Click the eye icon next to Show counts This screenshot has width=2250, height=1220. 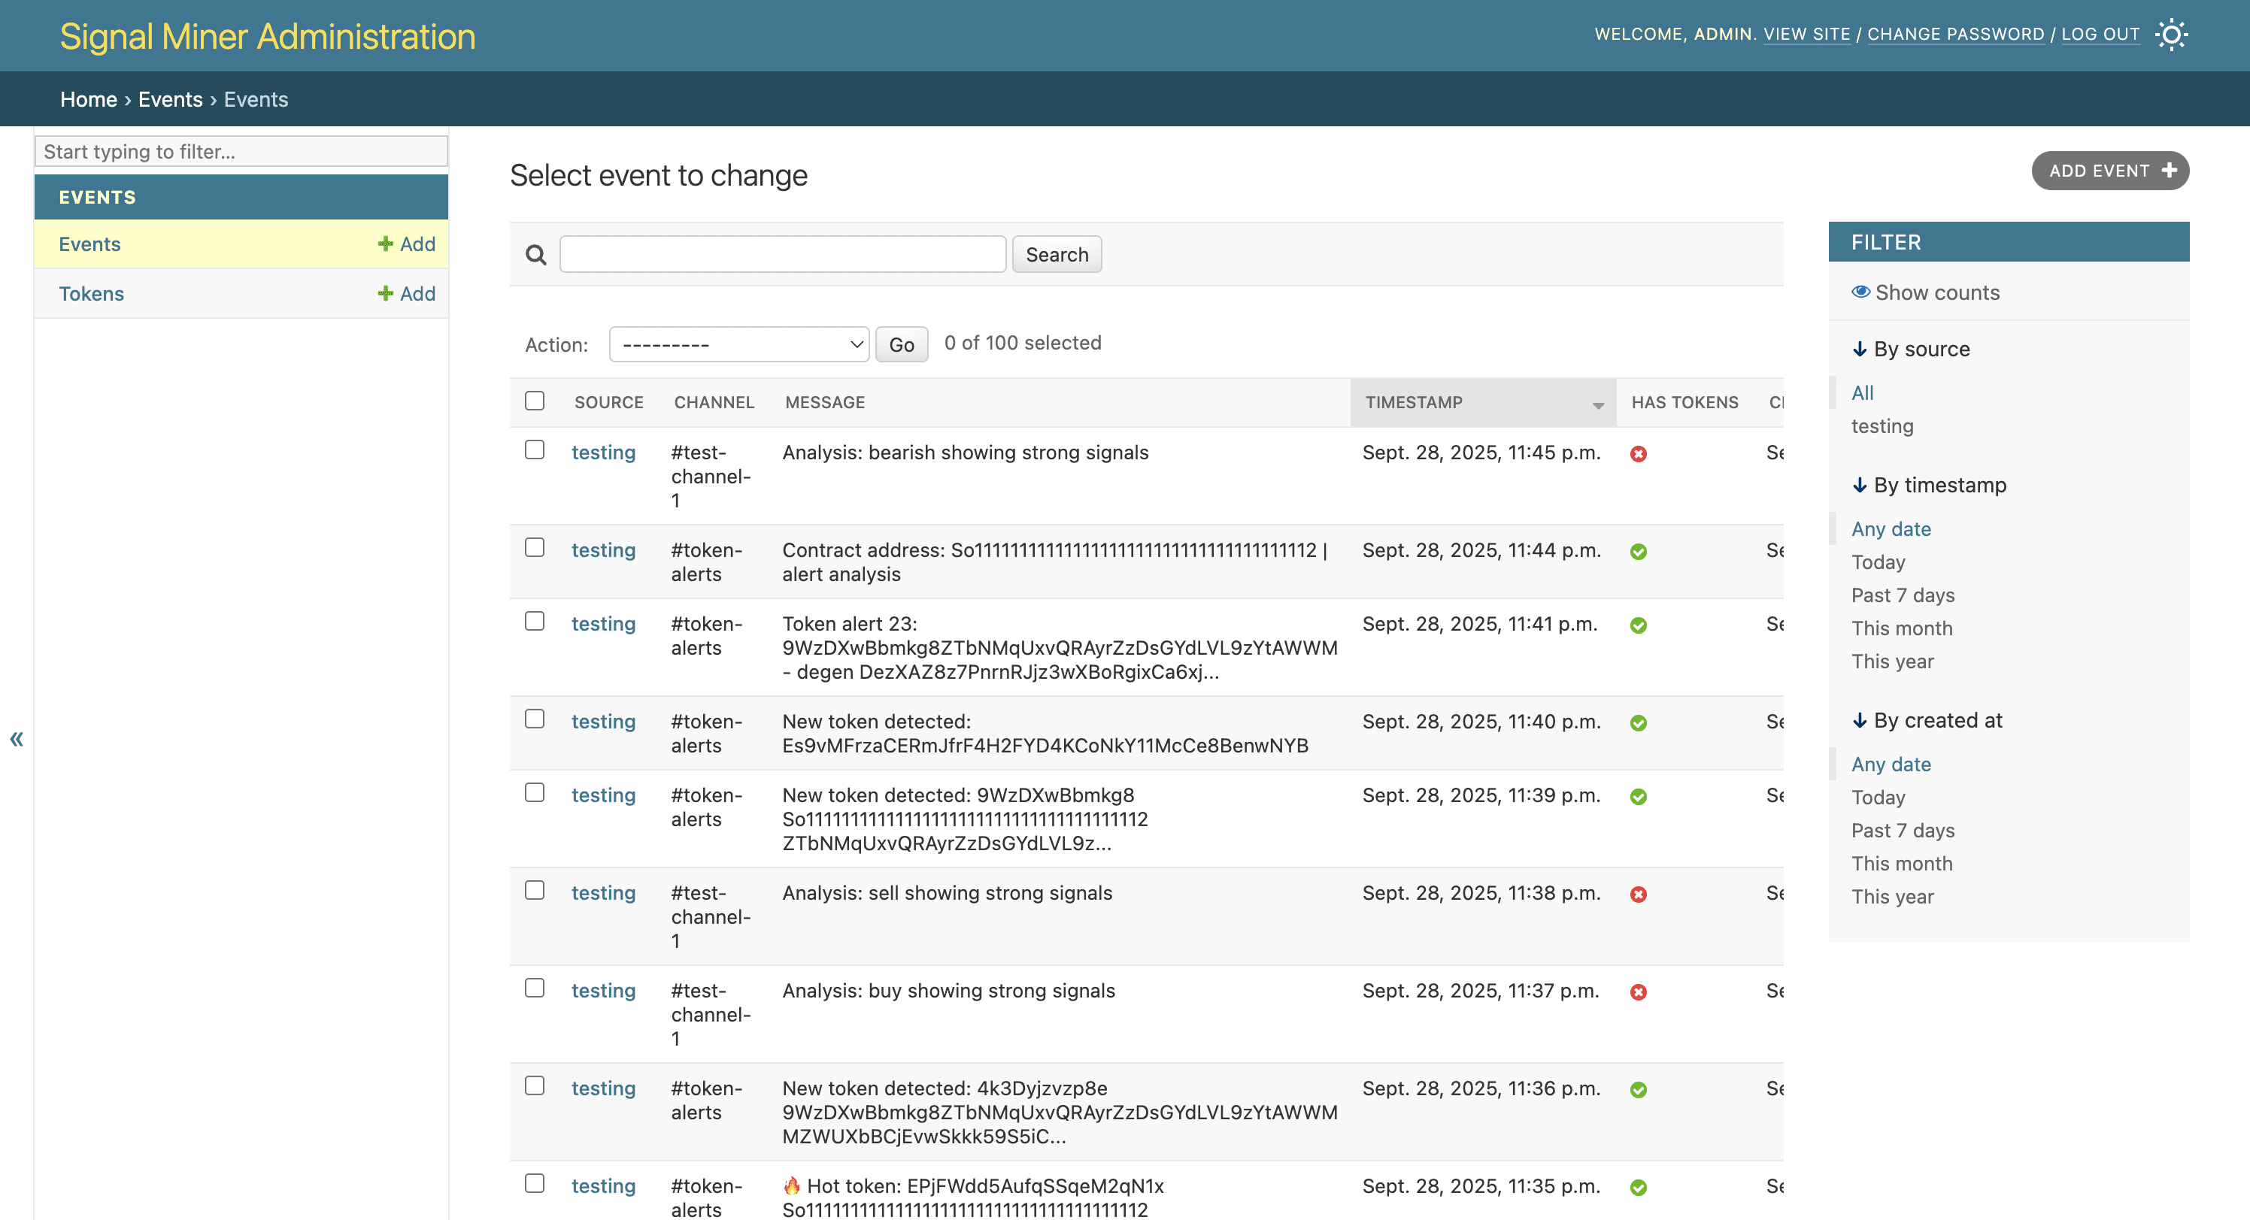coord(1861,292)
